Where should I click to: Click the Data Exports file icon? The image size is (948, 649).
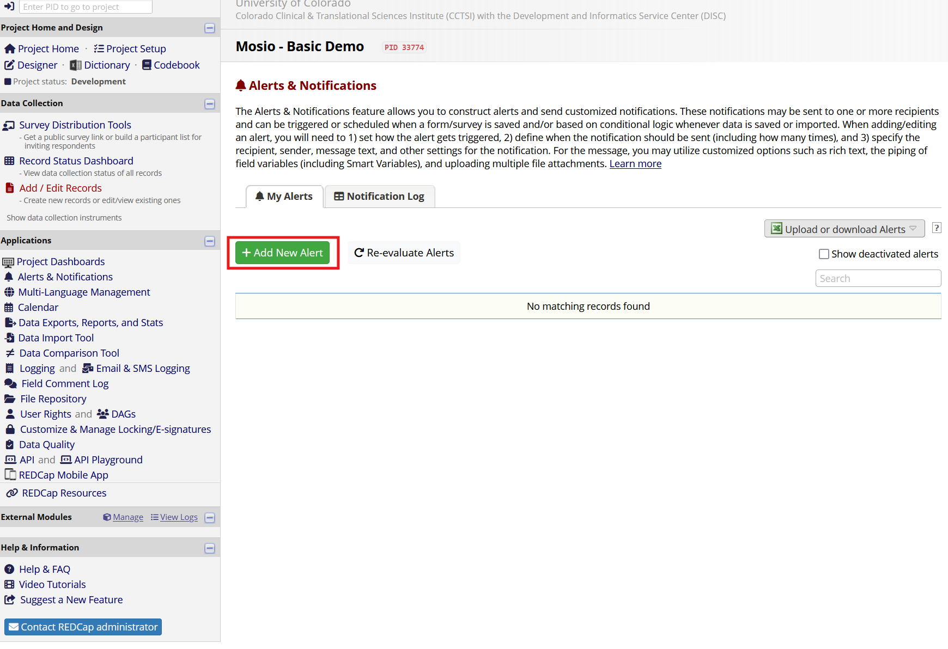click(10, 322)
